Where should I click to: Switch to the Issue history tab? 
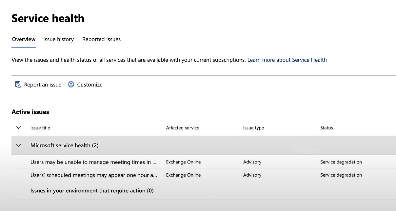(58, 39)
